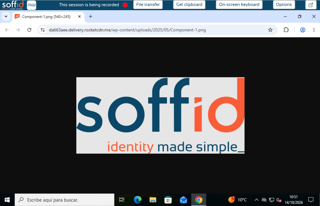This screenshot has width=320, height=206.
Task: Open the Chrome three-dot menu
Action: (314, 30)
